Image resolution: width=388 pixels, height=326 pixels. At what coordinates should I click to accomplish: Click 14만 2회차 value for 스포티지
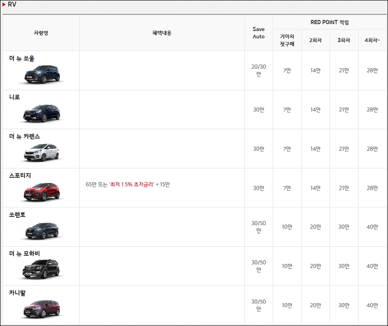click(x=315, y=188)
